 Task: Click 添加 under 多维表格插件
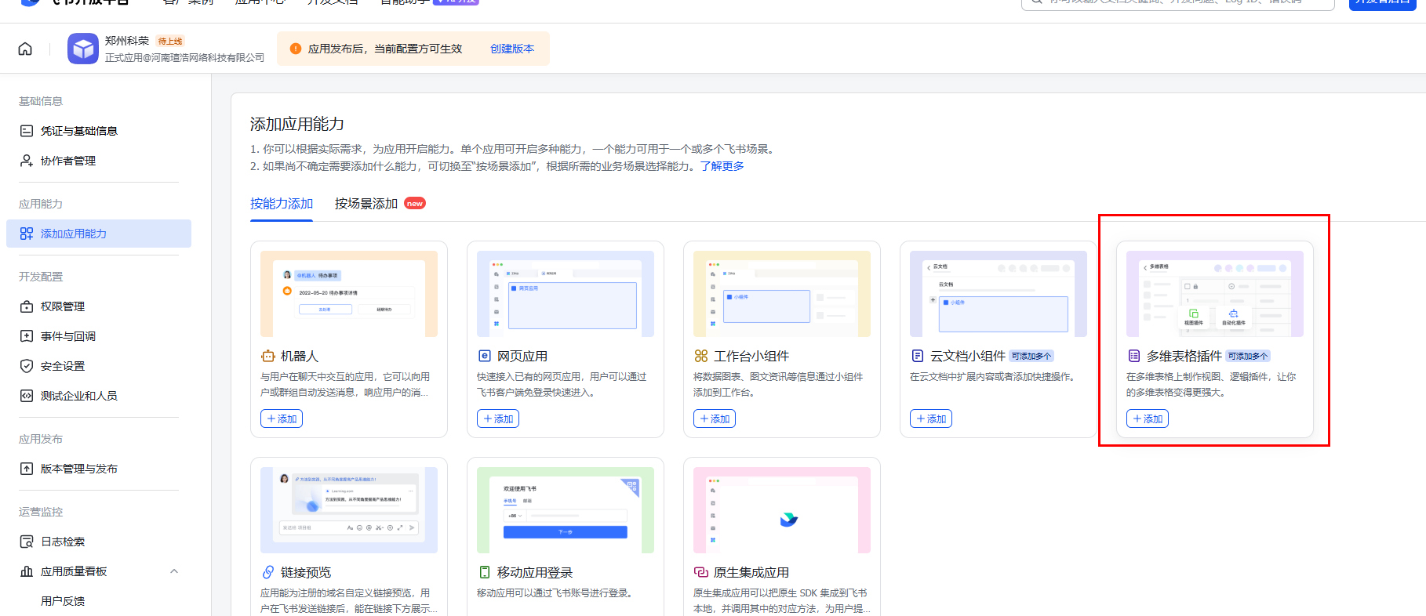tap(1148, 419)
